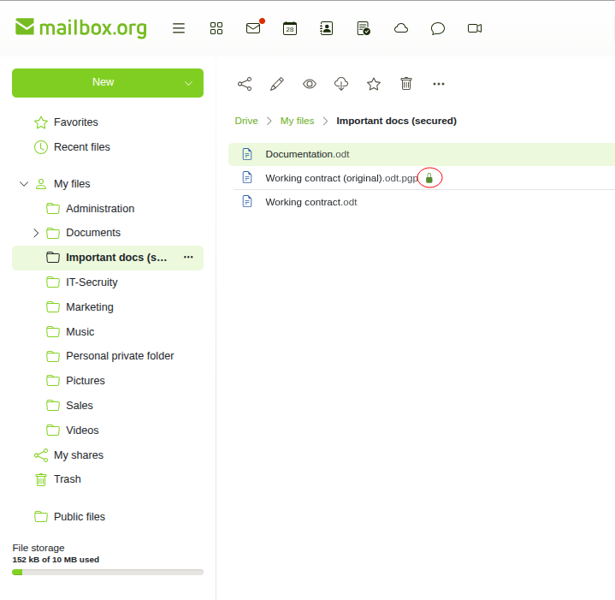The image size is (615, 600).
Task: Open the Tasks app icon
Action: (x=364, y=28)
